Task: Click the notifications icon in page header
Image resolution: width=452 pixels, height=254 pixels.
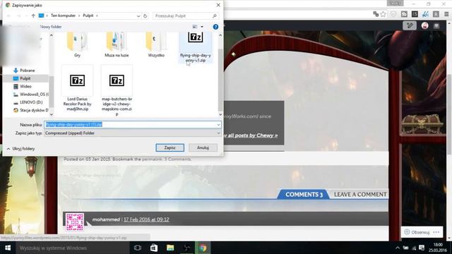Action: point(436,25)
